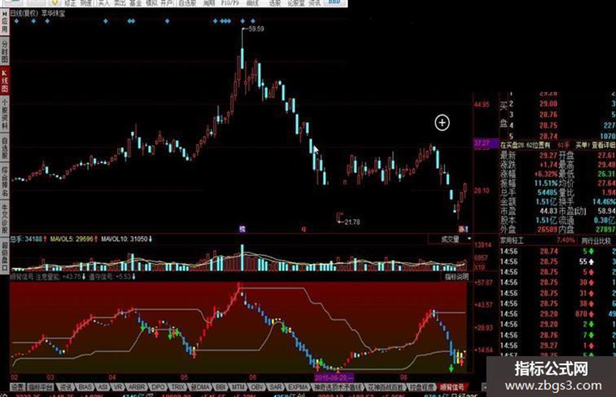Switch to the 新DMA indicator tab

[200, 387]
